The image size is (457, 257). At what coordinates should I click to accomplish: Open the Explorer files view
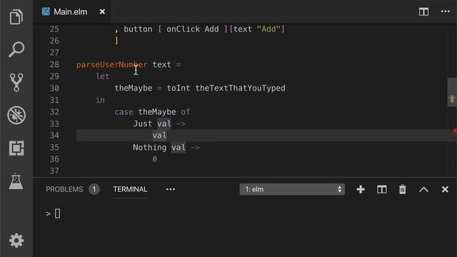point(16,16)
